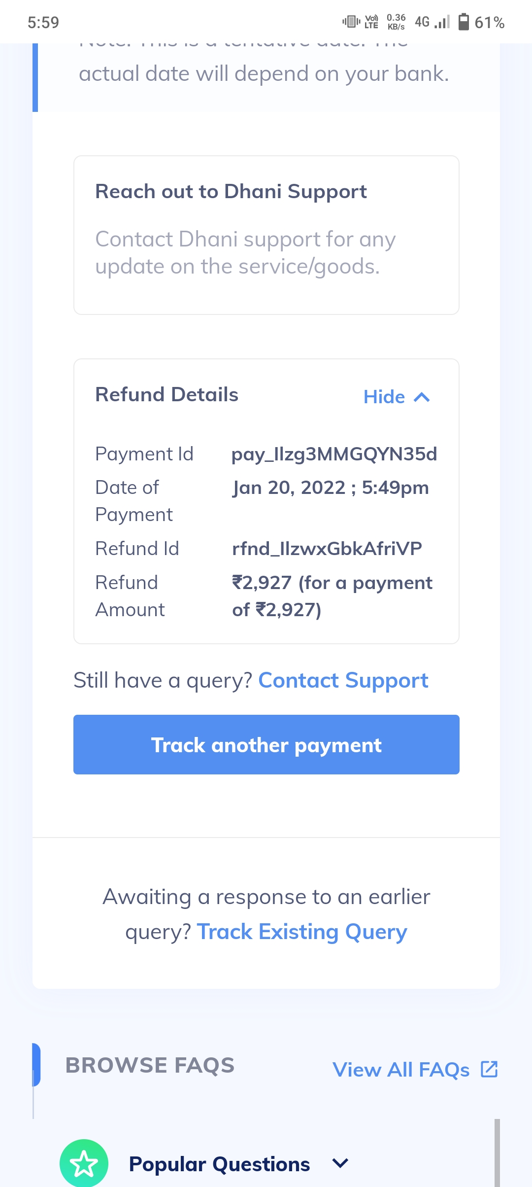This screenshot has width=532, height=1187.
Task: Tap the Payment Id value pay_Ilzg3MMGQYN35d
Action: coord(334,454)
